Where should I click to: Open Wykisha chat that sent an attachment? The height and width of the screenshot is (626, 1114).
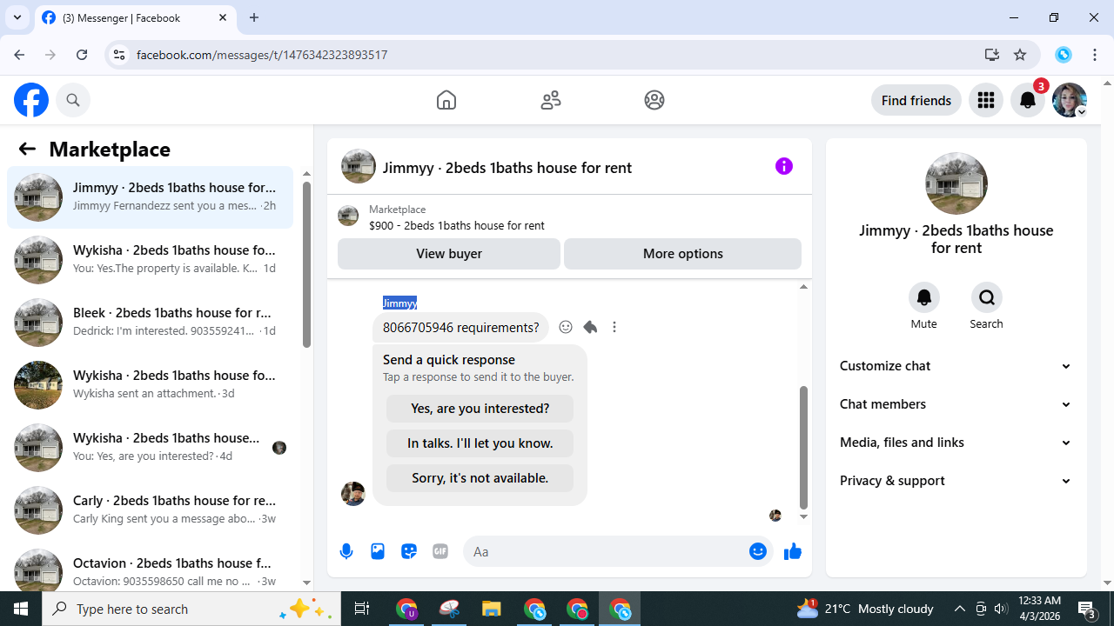coord(151,385)
